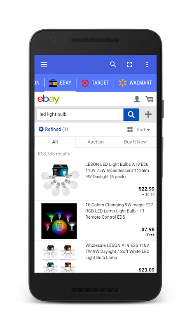The image size is (192, 330).
Task: Show only Auction listings
Action: click(x=96, y=142)
